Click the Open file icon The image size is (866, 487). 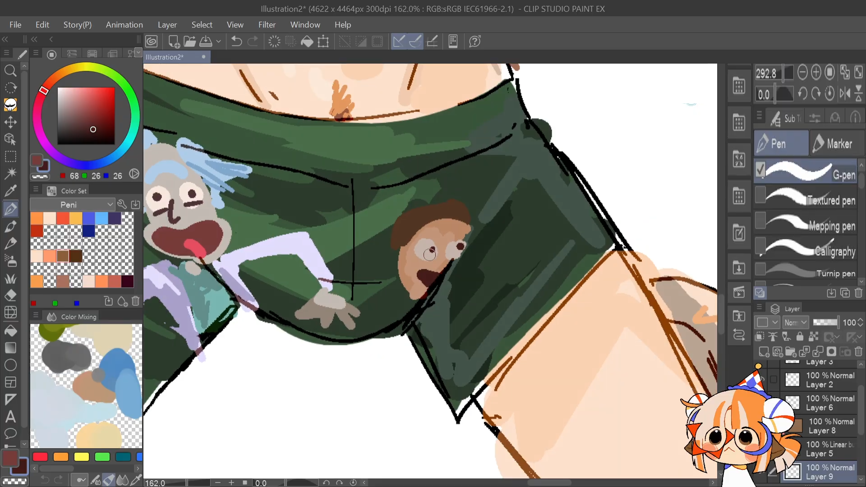pyautogui.click(x=190, y=41)
